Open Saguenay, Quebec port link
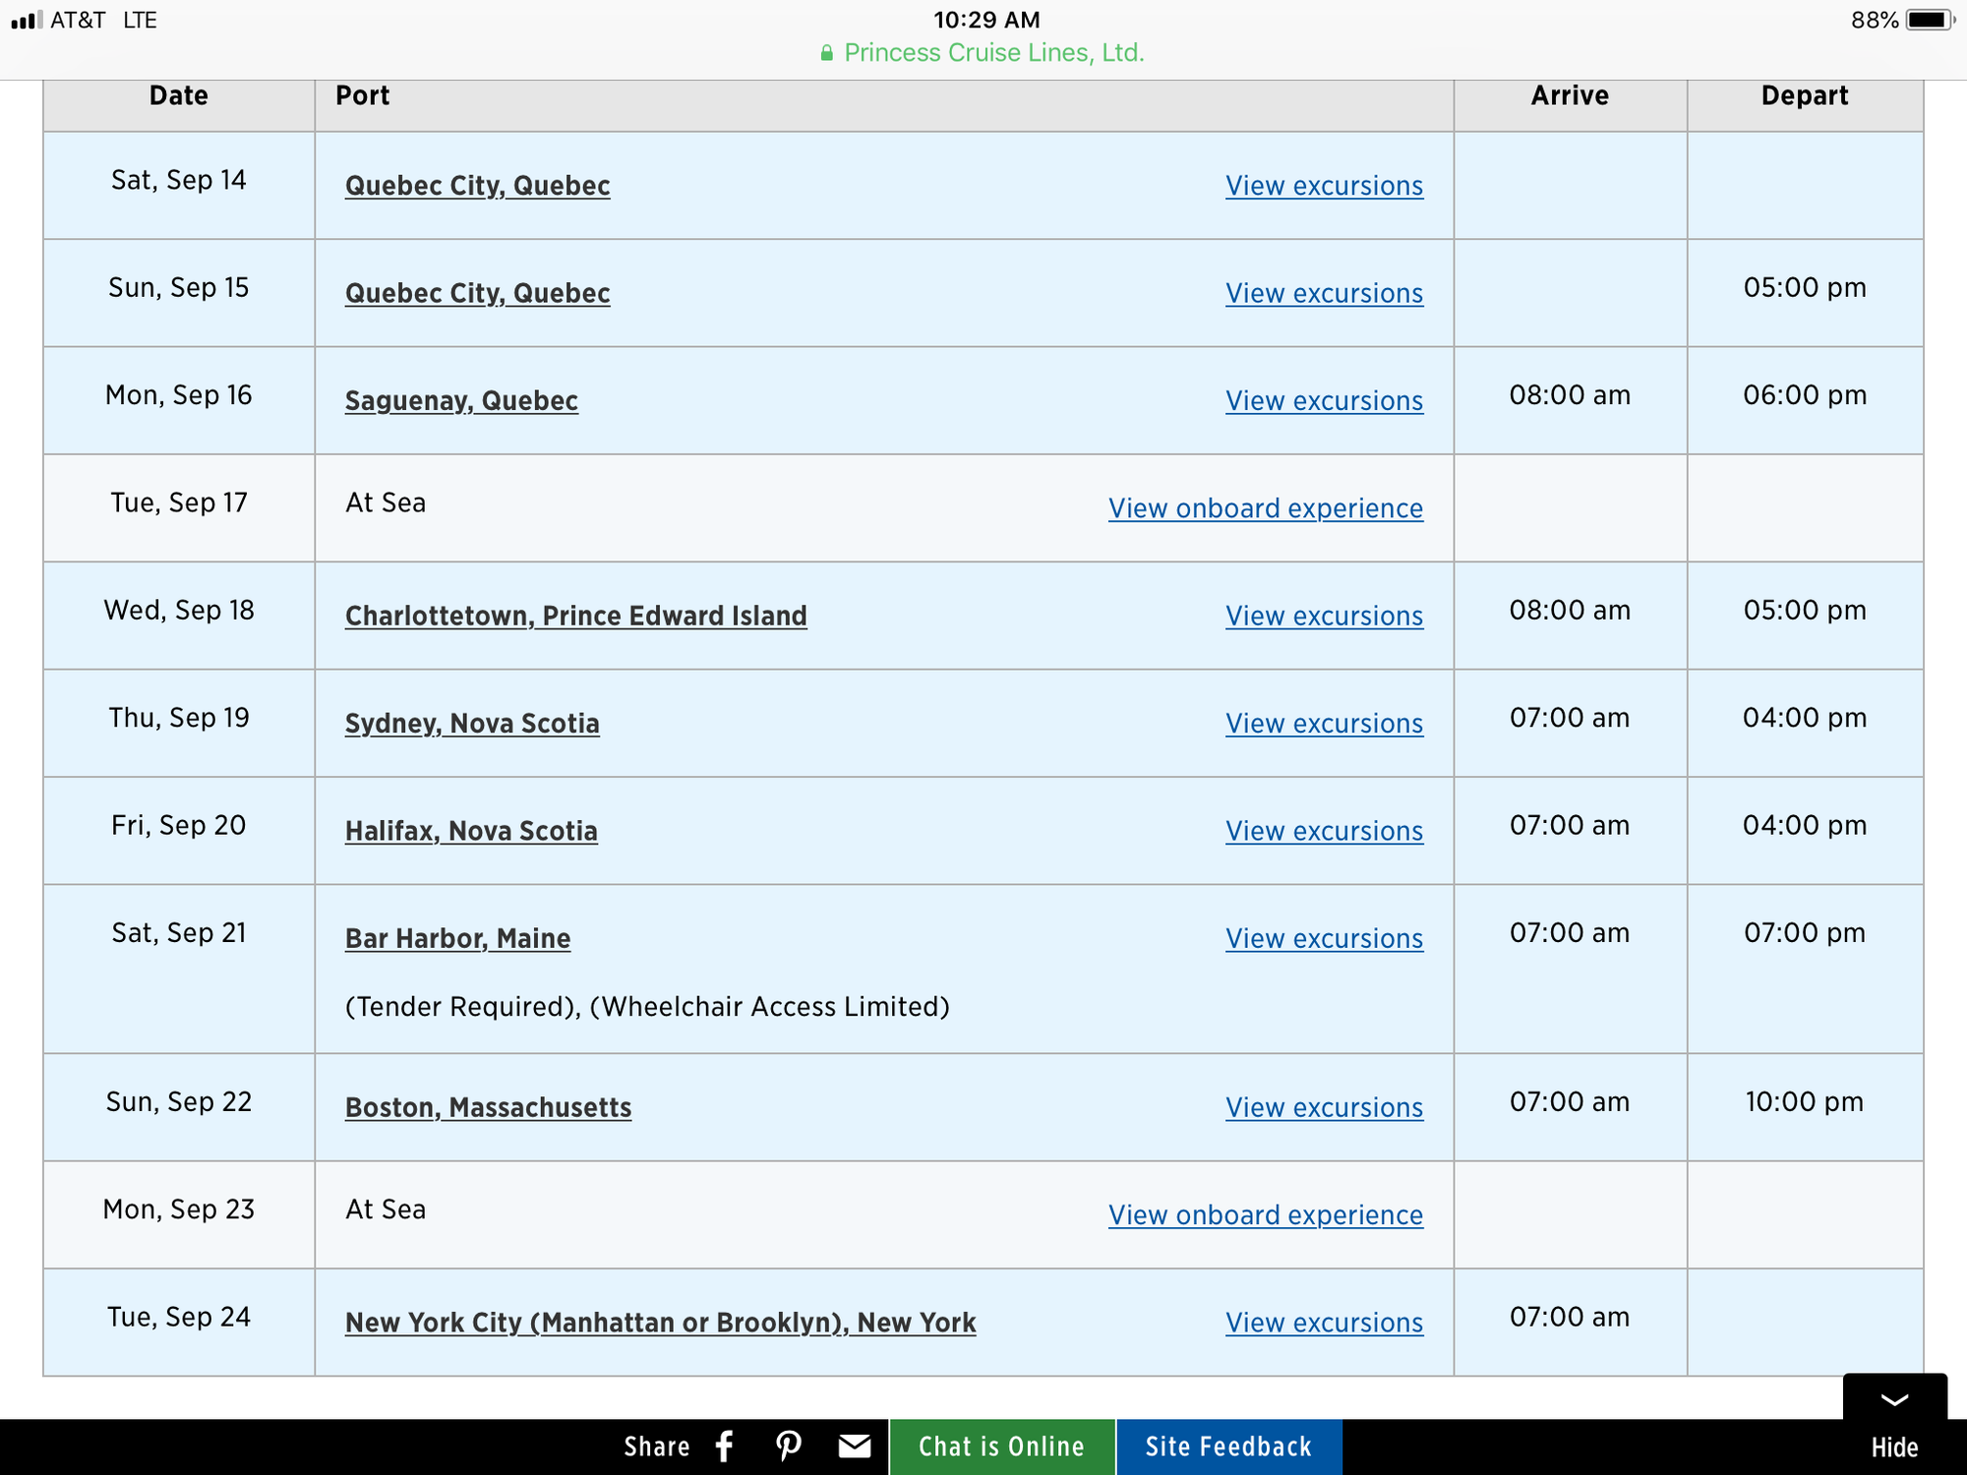 pos(461,401)
